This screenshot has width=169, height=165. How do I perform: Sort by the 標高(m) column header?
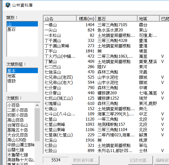pos(86,19)
